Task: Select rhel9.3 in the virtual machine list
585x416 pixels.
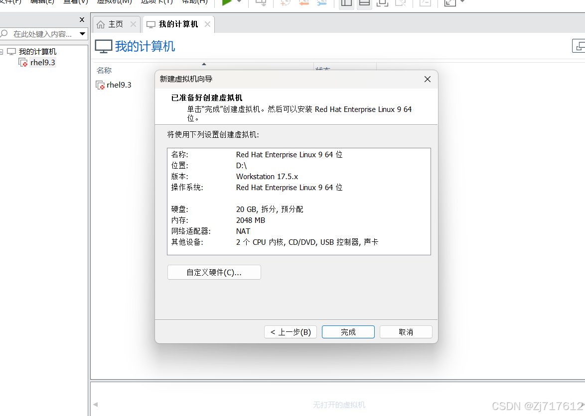Action: point(119,85)
